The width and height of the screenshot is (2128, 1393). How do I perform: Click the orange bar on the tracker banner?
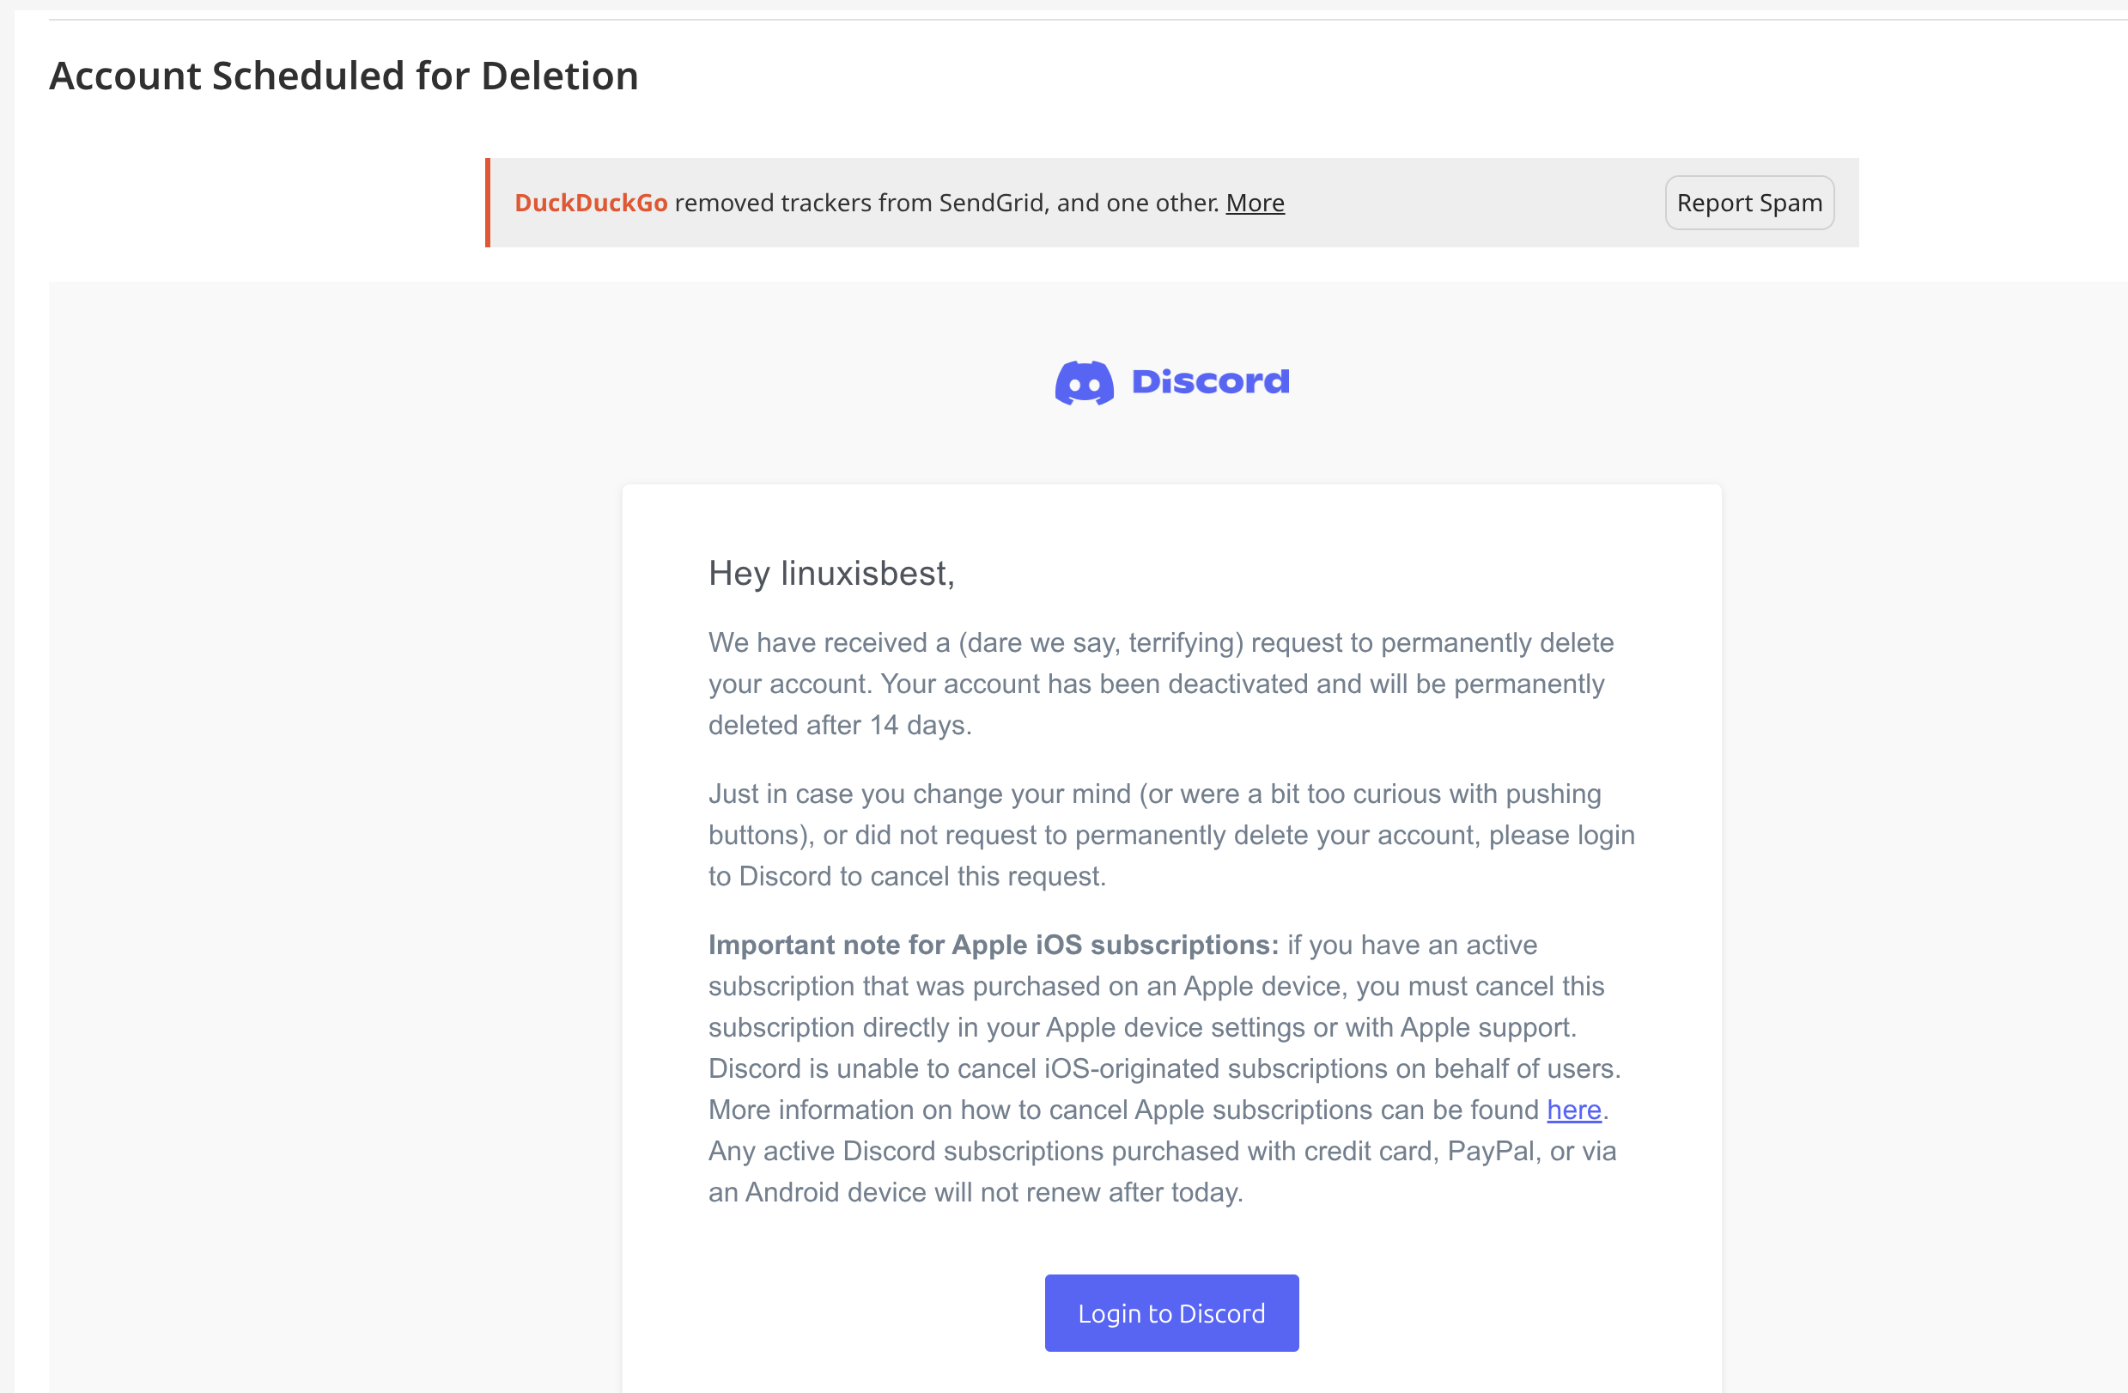pyautogui.click(x=487, y=203)
